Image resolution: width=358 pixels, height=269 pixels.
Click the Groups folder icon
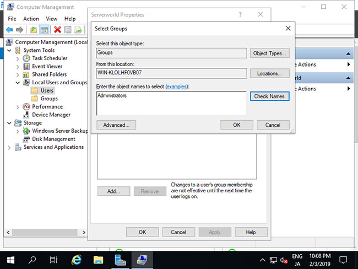pyautogui.click(x=35, y=99)
